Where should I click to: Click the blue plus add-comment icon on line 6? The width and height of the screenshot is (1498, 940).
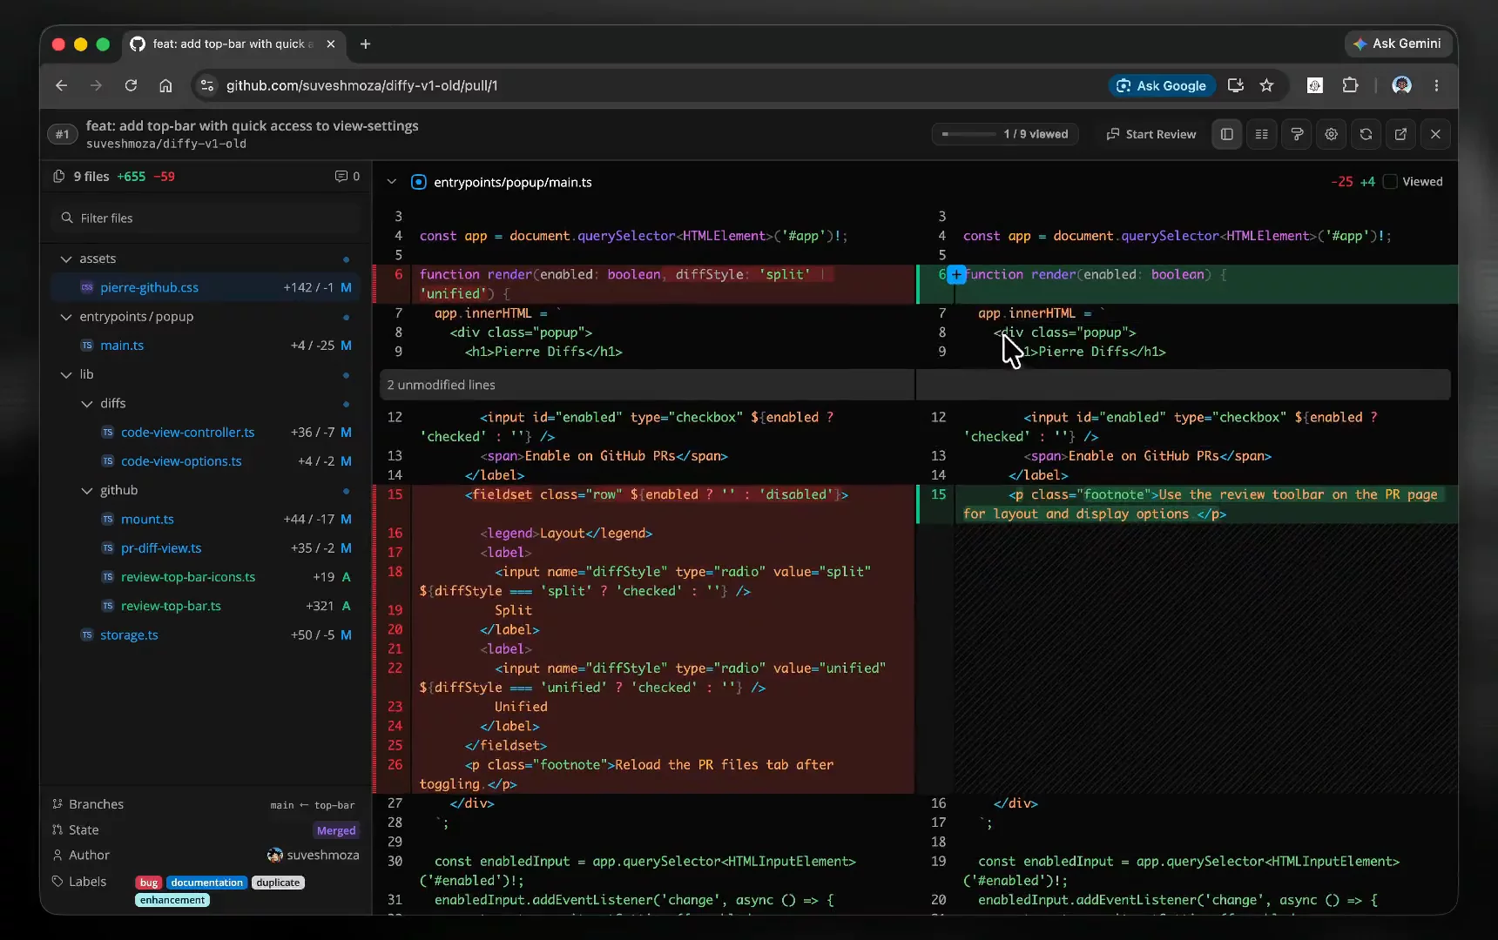coord(956,275)
